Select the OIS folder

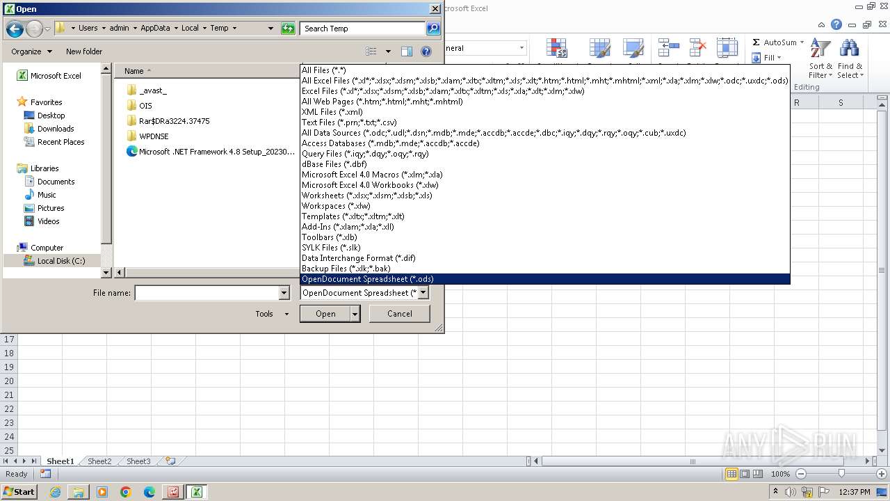pos(139,106)
